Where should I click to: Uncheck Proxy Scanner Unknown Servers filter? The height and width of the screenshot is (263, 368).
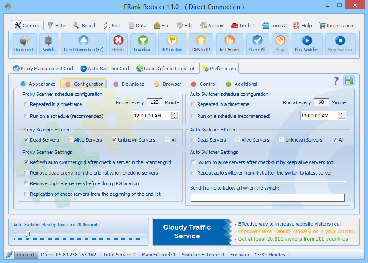point(114,140)
